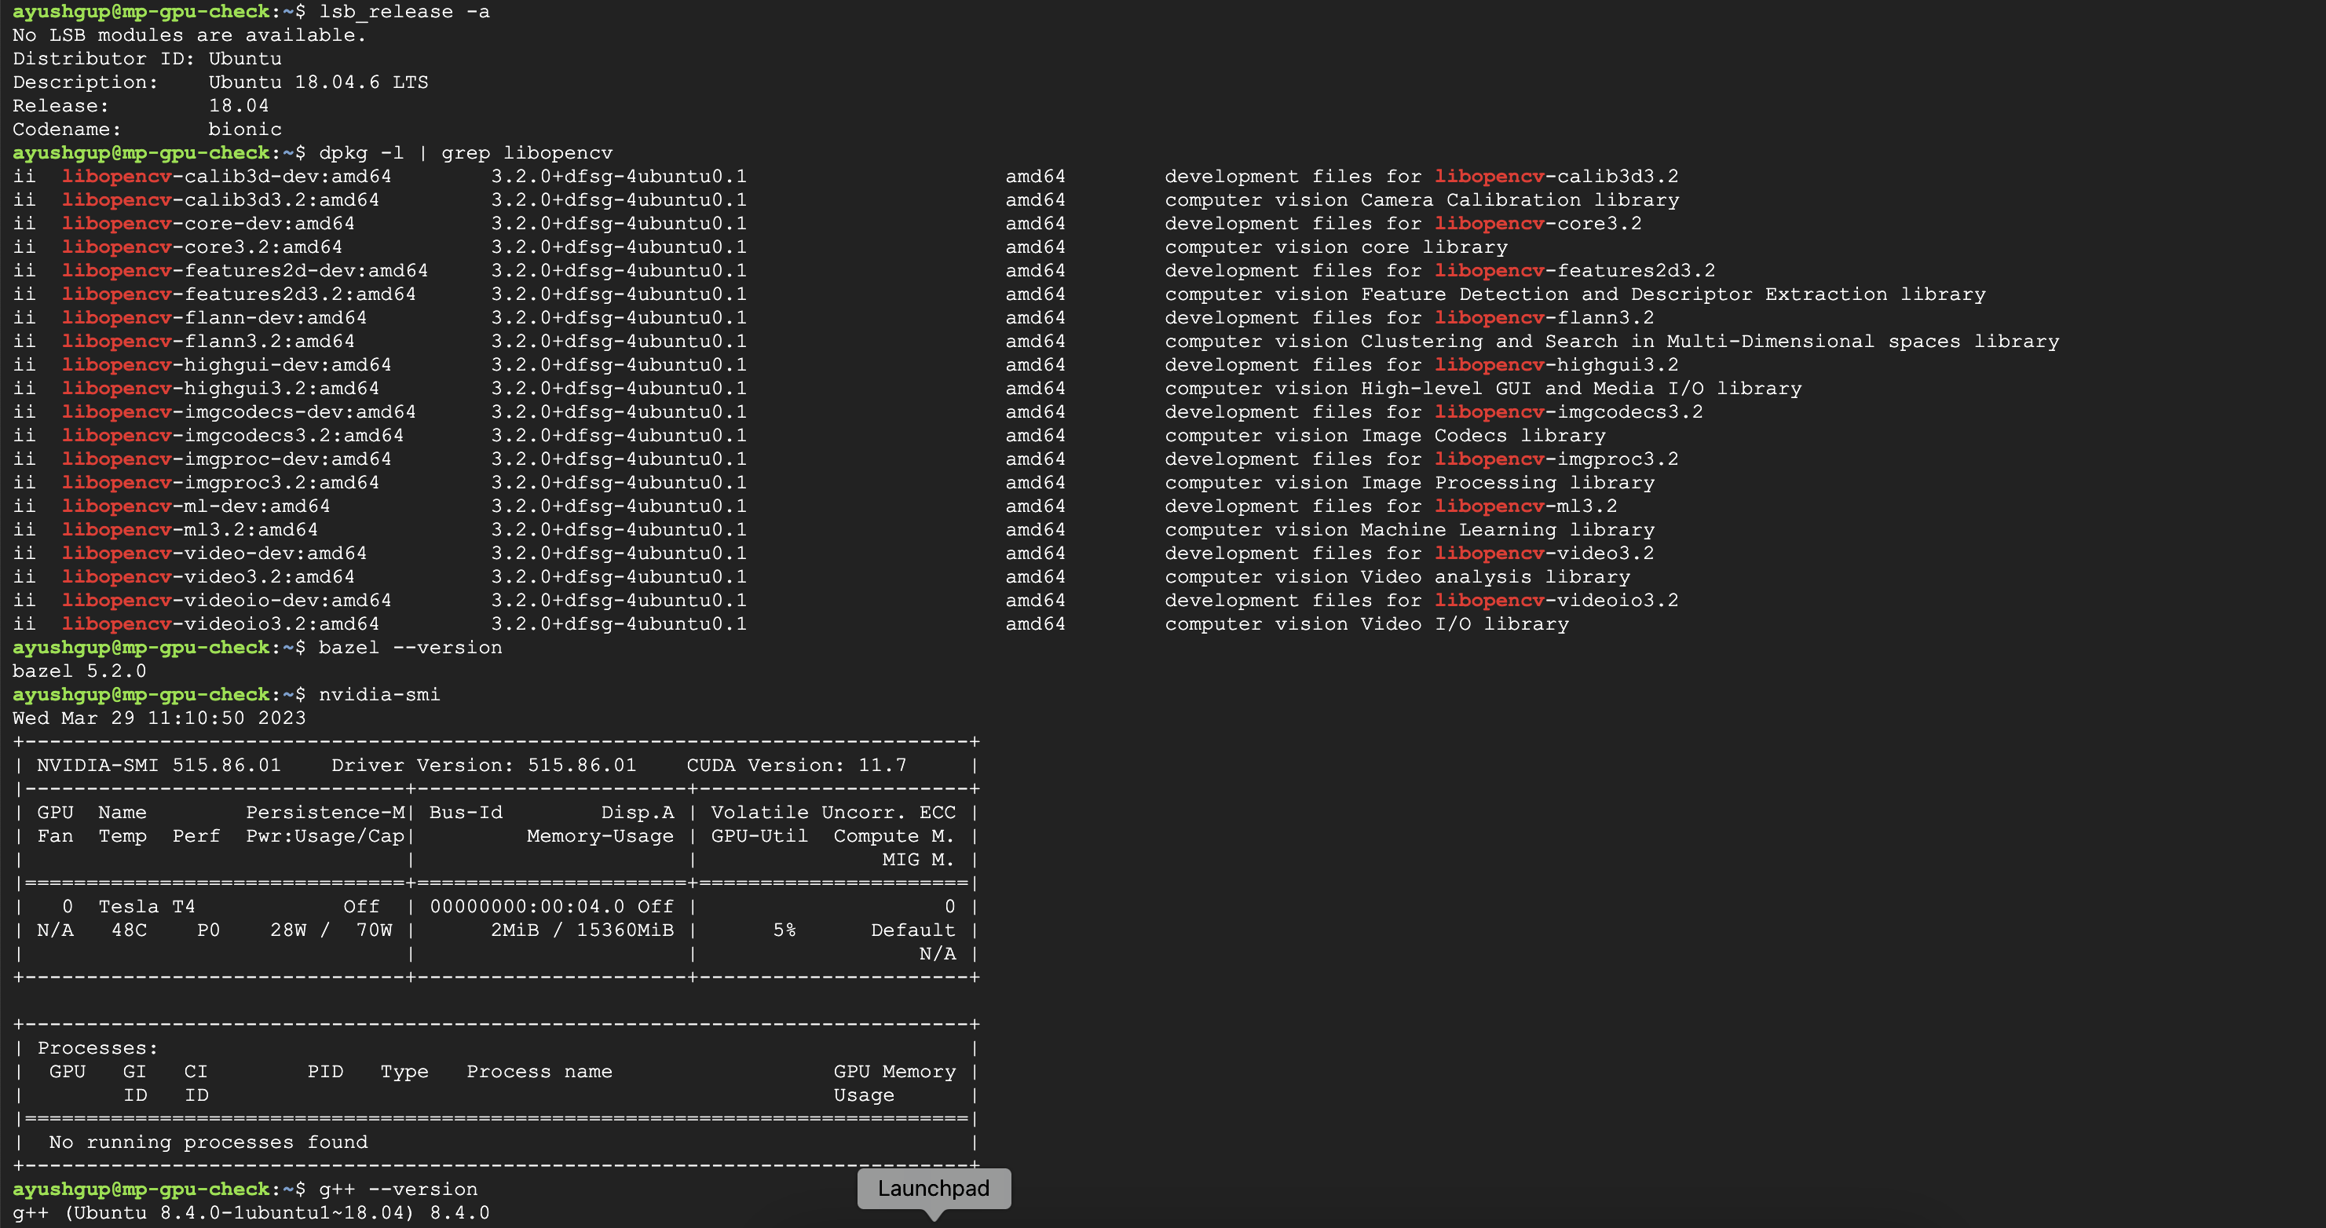Click the ayushgup@mp-gpu-check prompt at bottom
This screenshot has width=2326, height=1228.
click(x=142, y=1190)
